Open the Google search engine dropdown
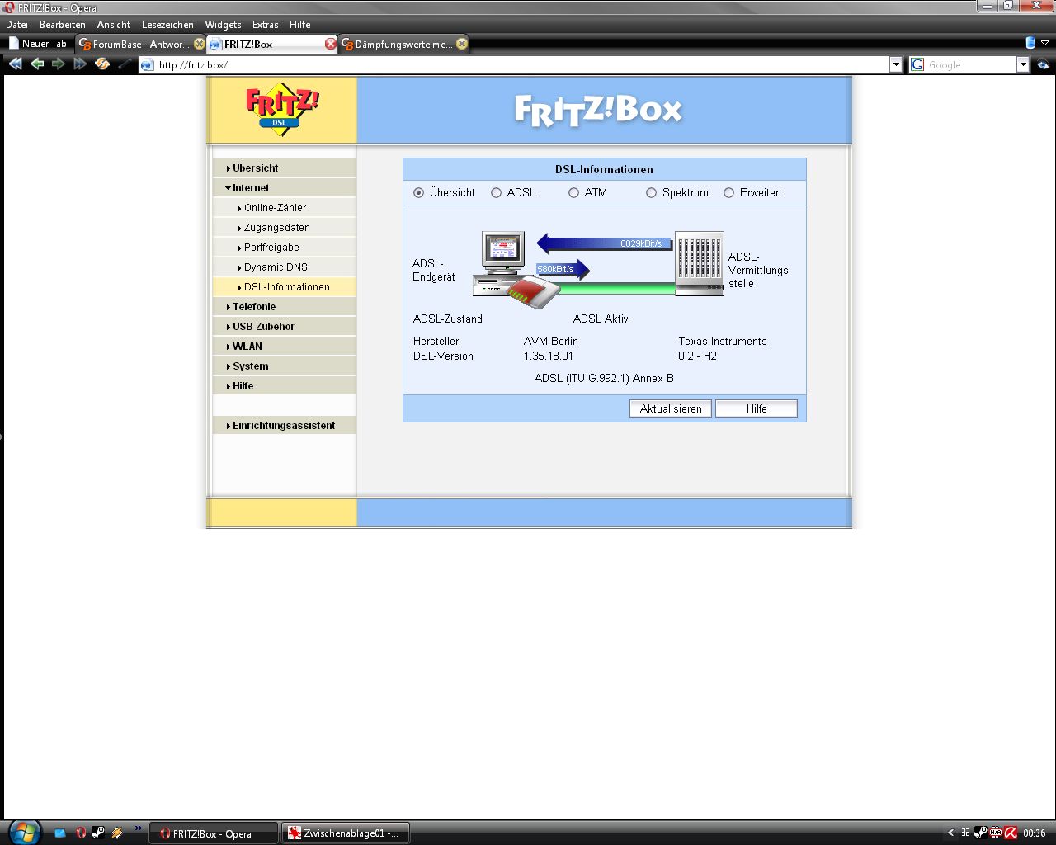1056x845 pixels. point(1023,65)
